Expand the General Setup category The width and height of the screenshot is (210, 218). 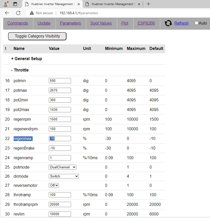[x=27, y=59]
